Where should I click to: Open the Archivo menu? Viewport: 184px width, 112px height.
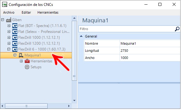coord(9,12)
